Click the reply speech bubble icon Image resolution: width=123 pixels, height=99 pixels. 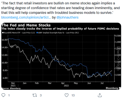pos(4,95)
